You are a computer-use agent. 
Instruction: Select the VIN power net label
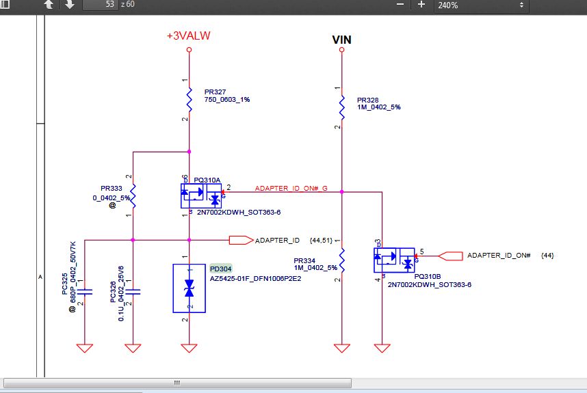[x=341, y=40]
